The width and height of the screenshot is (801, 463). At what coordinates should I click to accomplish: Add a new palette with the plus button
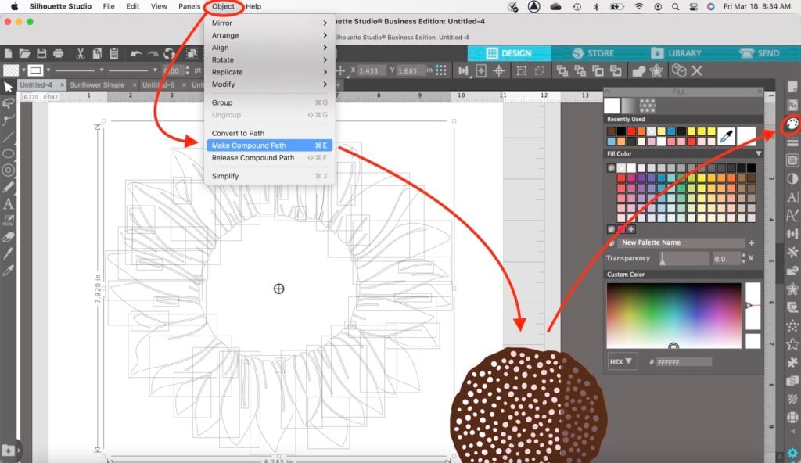point(751,243)
